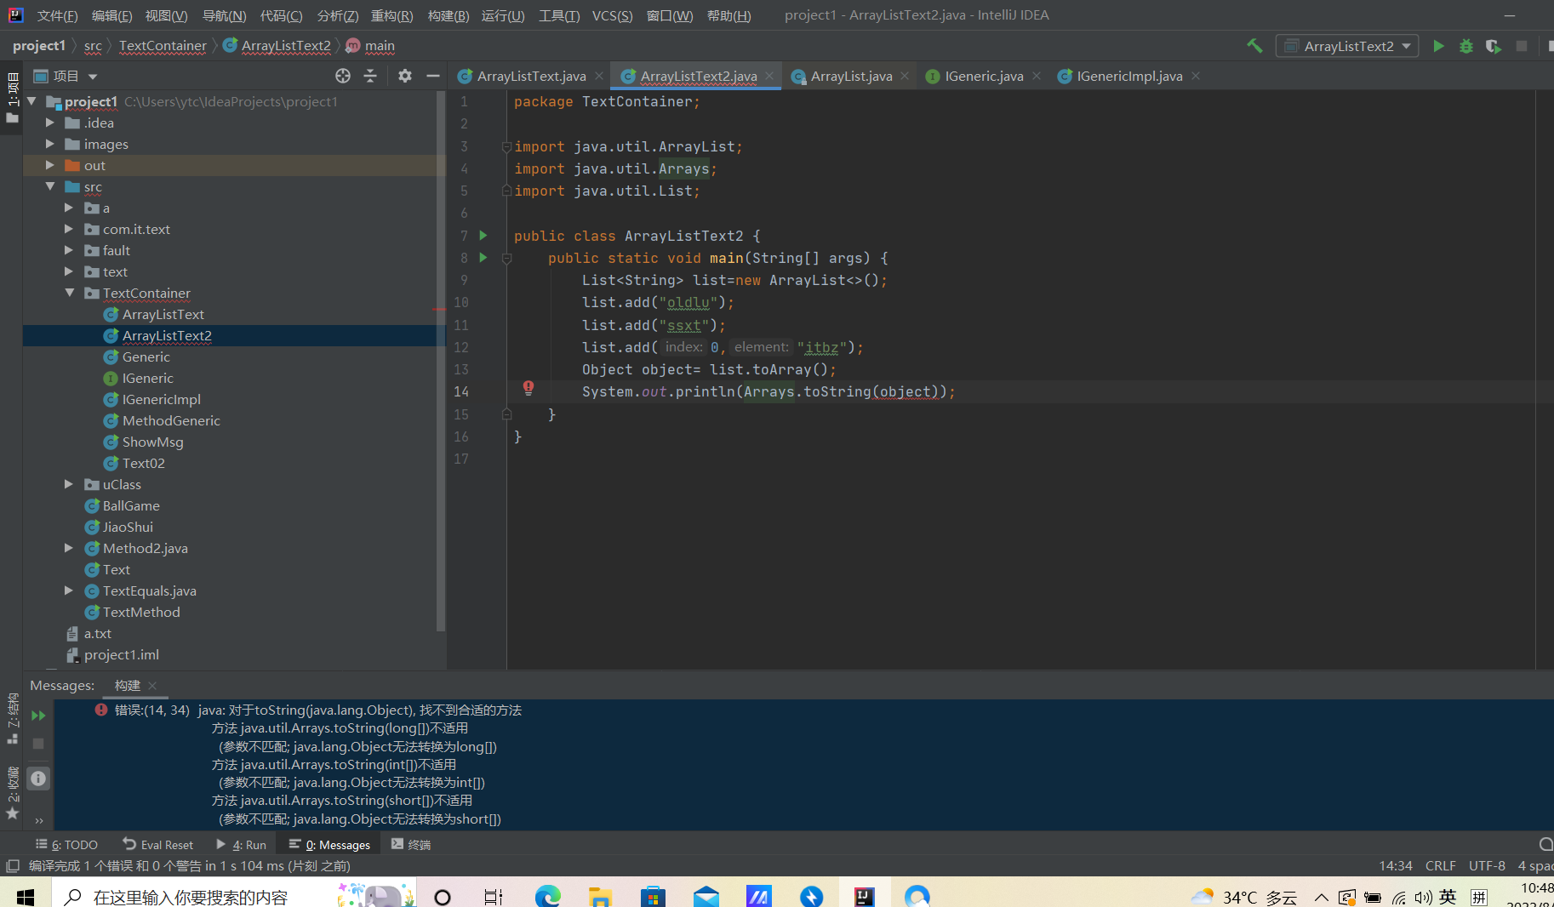Open the run configuration dropdown ArrayListText2
Image resolution: width=1554 pixels, height=907 pixels.
(x=1347, y=46)
